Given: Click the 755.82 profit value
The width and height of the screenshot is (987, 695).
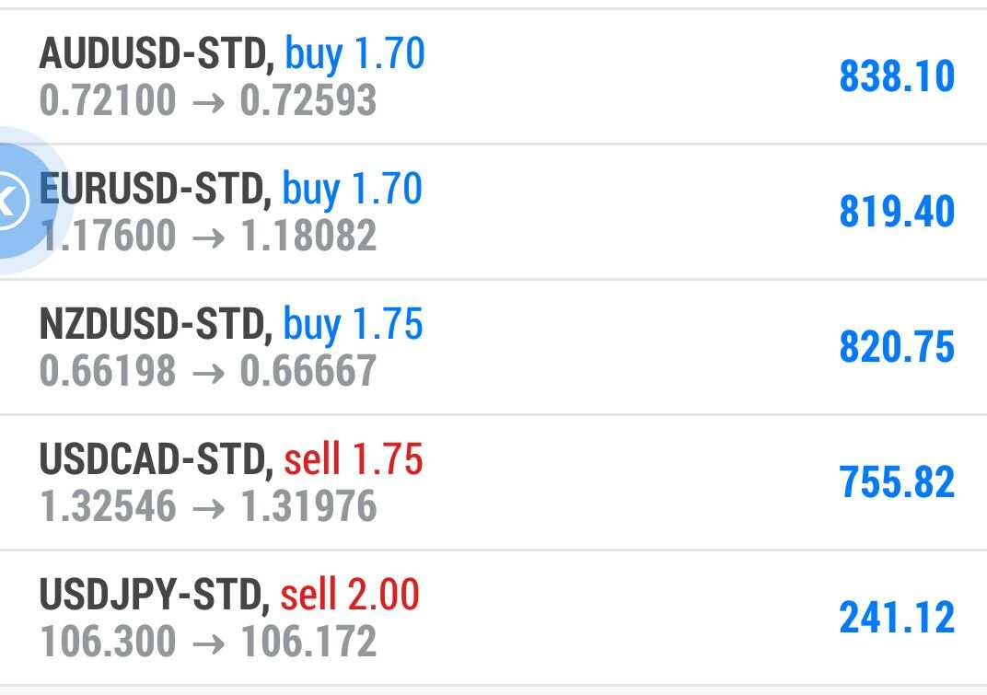Looking at the screenshot, I should click(897, 482).
